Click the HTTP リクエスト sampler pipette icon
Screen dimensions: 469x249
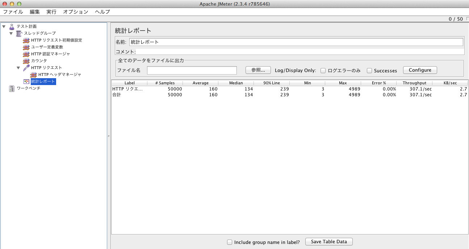(x=26, y=68)
